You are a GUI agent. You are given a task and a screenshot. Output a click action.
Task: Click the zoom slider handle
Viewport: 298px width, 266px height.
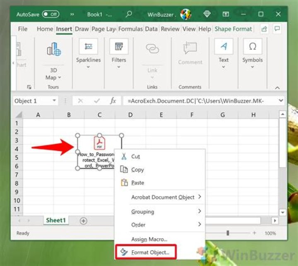pos(228,233)
